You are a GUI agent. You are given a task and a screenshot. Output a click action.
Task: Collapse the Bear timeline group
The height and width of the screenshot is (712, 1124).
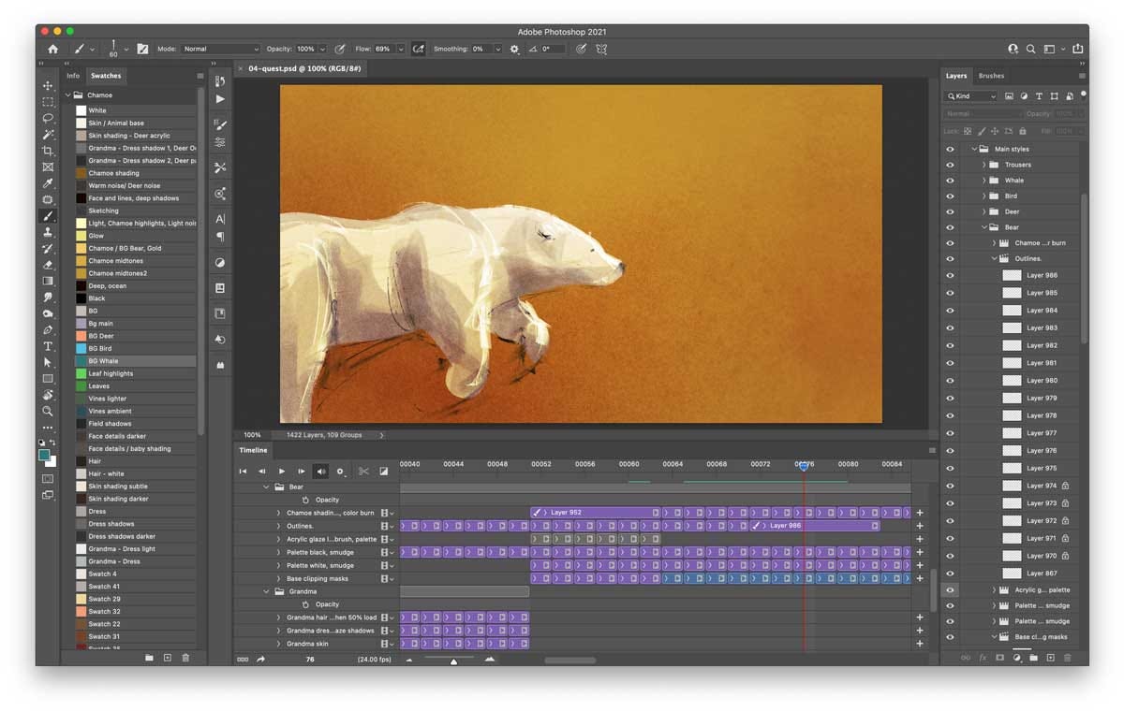point(267,487)
